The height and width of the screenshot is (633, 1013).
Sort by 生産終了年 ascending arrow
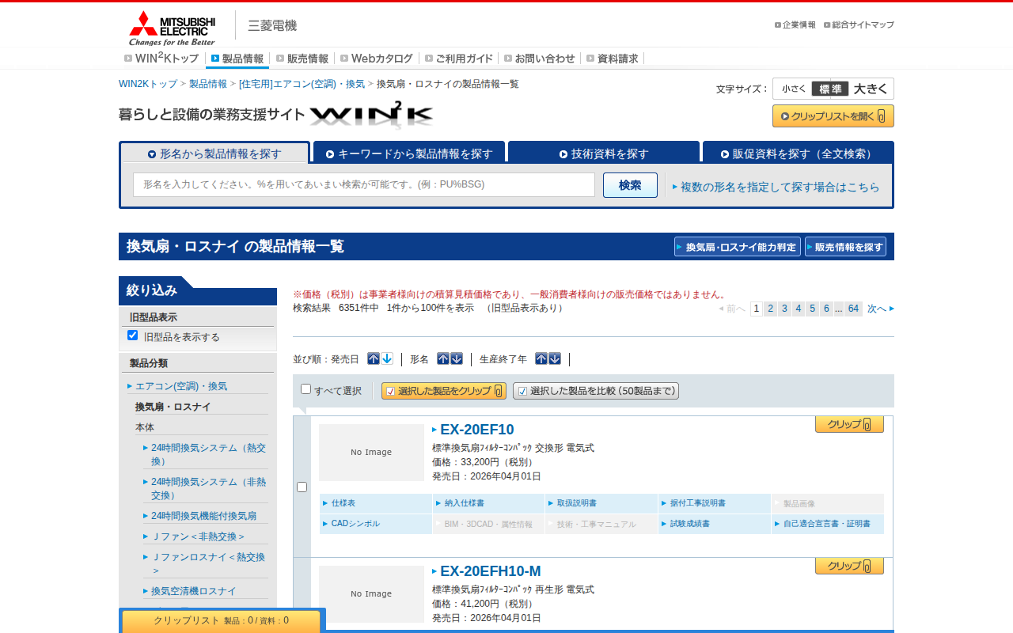click(x=541, y=358)
